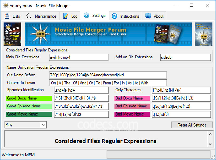This screenshot has width=216, height=160.
Task: Open the Movie File Merger Forum banner
Action: click(x=108, y=34)
